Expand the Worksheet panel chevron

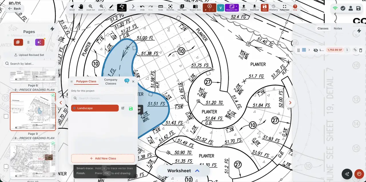coord(197,171)
